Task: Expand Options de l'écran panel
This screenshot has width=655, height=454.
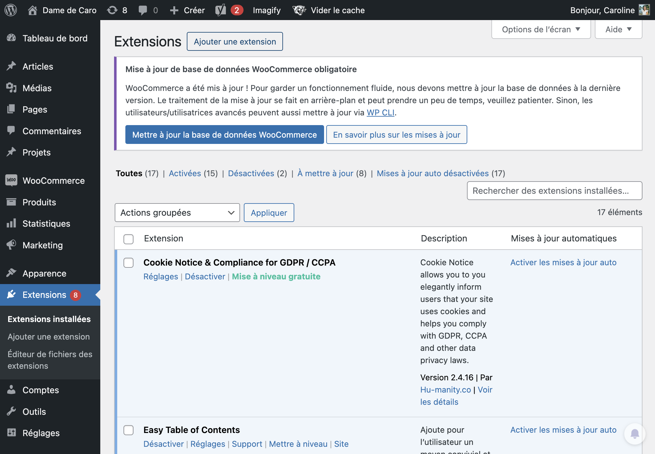Action: [x=541, y=29]
